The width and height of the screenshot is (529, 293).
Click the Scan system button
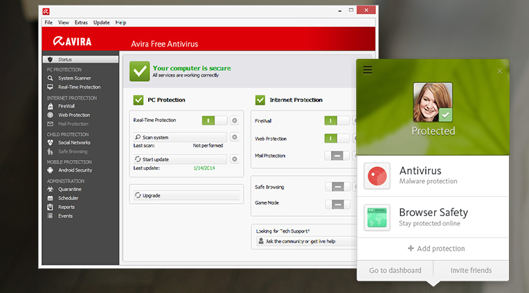pos(180,137)
